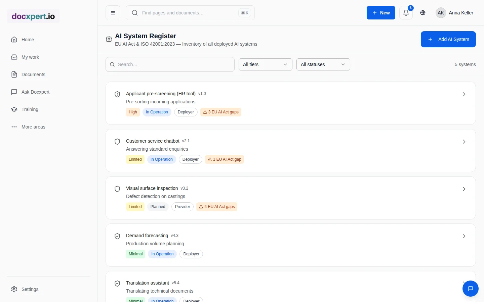
Task: Click the 5 systems count
Action: pyautogui.click(x=465, y=64)
